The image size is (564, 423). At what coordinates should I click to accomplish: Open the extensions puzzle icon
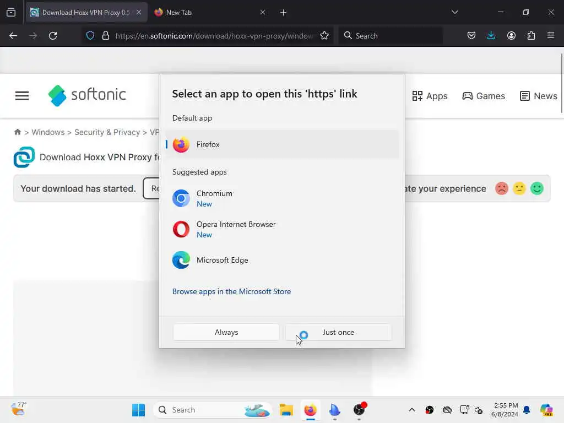(x=531, y=36)
